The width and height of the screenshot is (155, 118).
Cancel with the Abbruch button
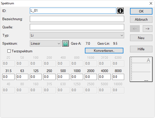(x=141, y=19)
